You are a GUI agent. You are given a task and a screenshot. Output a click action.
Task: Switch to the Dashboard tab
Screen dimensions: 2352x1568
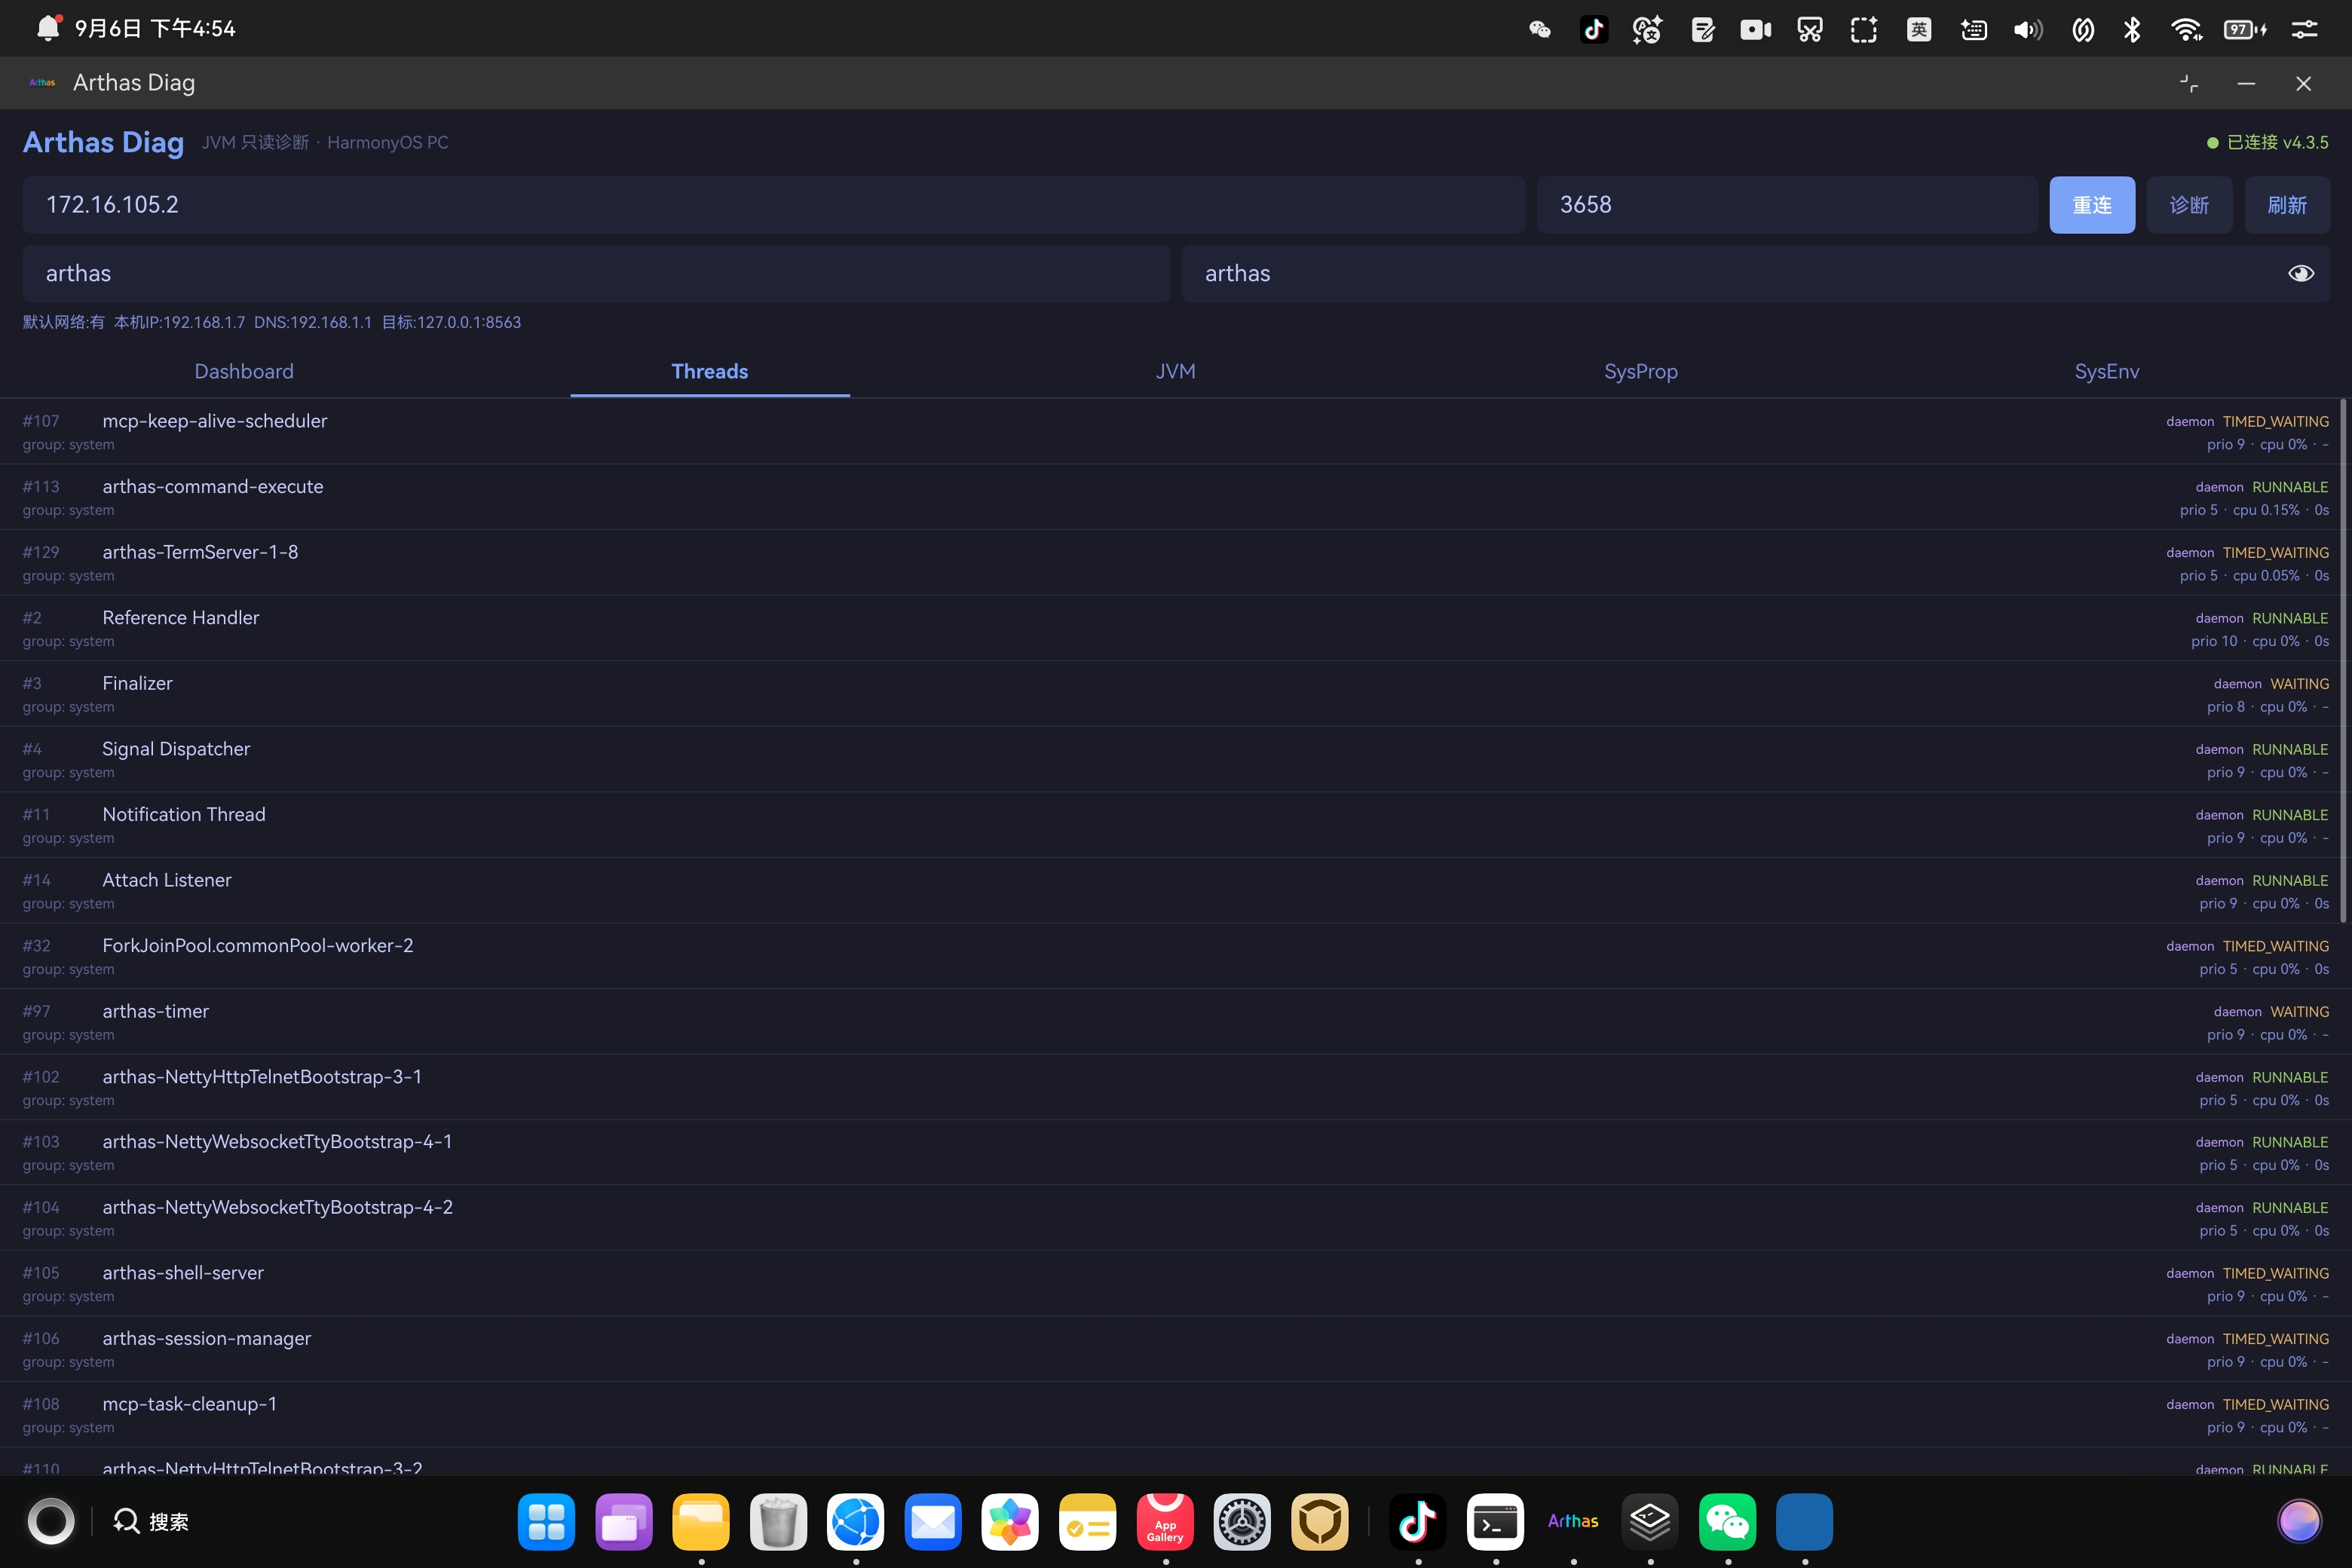244,371
